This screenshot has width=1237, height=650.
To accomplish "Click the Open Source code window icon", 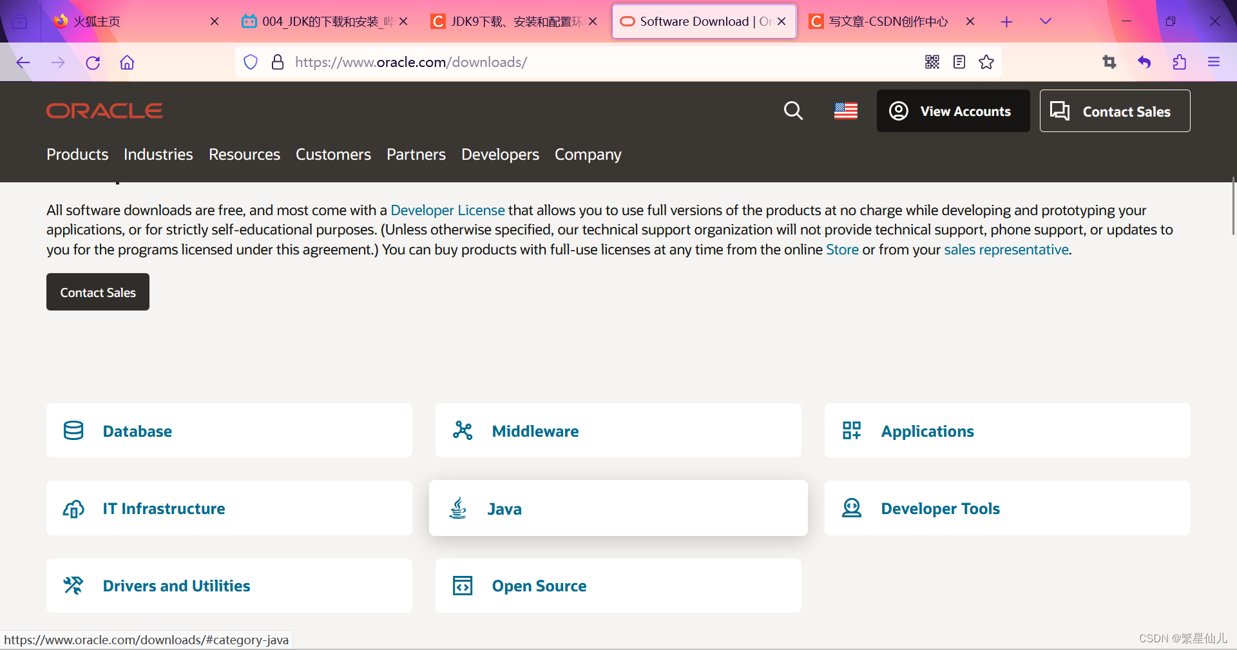I will [463, 586].
